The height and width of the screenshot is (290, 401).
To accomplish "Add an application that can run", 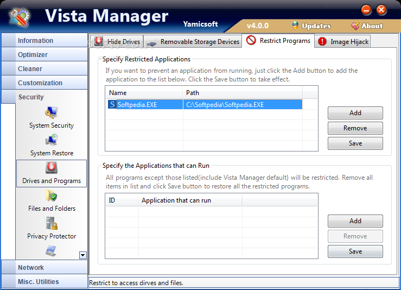I will click(355, 221).
